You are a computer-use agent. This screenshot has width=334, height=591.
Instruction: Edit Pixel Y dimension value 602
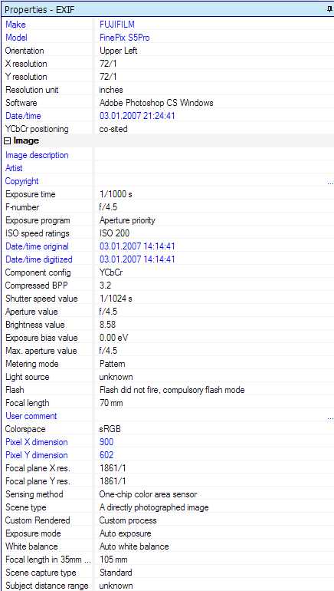[x=106, y=455]
